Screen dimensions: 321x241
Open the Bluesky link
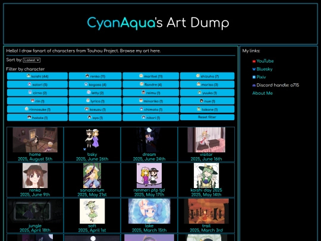click(265, 69)
